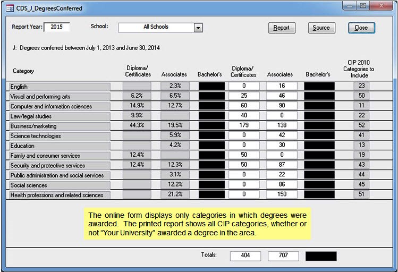This screenshot has height=272, width=398.
Task: Click the Business/marketing category field
Action: (60, 126)
